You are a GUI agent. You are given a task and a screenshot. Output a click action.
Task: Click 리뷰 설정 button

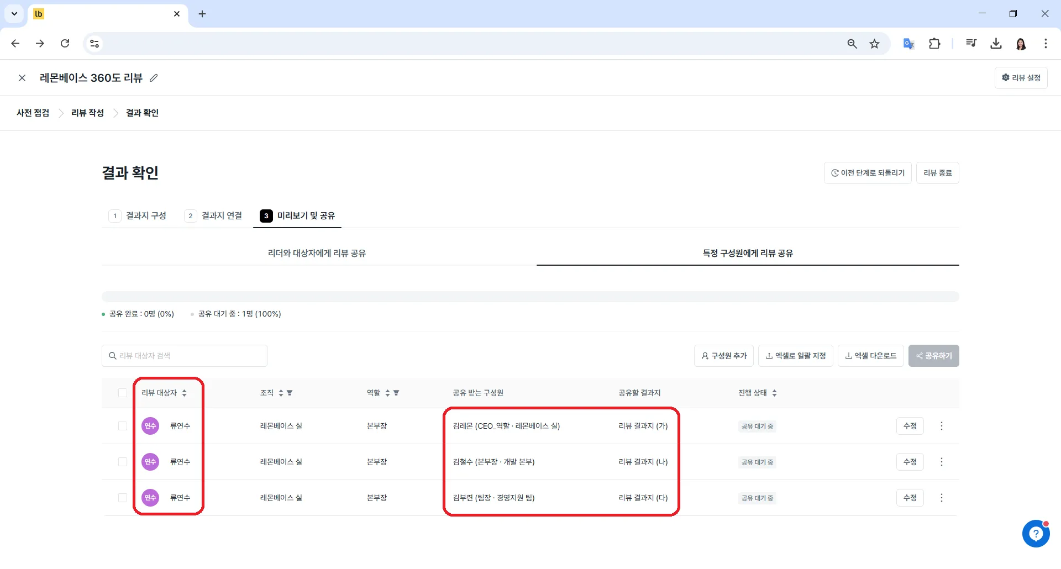pyautogui.click(x=1021, y=78)
